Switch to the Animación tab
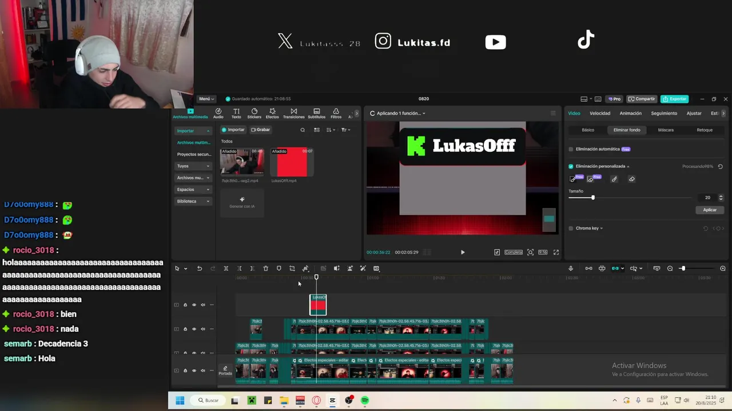Image resolution: width=732 pixels, height=411 pixels. tap(631, 113)
